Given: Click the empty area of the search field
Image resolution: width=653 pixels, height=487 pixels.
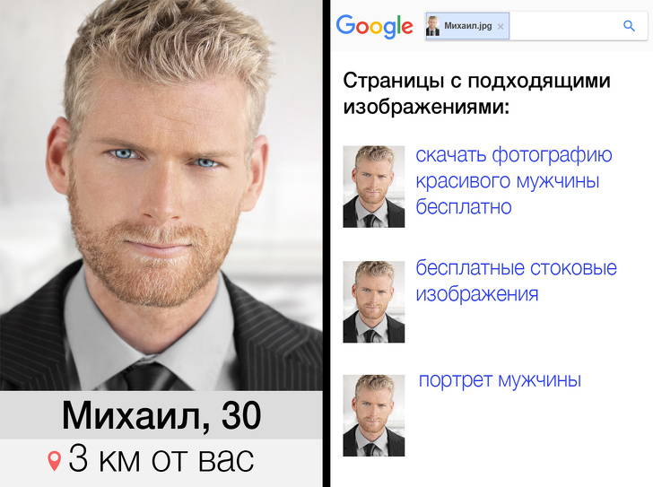Looking at the screenshot, I should tap(564, 26).
